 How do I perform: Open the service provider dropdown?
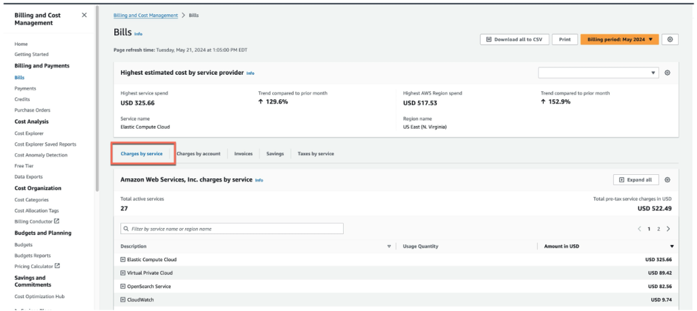pyautogui.click(x=598, y=73)
